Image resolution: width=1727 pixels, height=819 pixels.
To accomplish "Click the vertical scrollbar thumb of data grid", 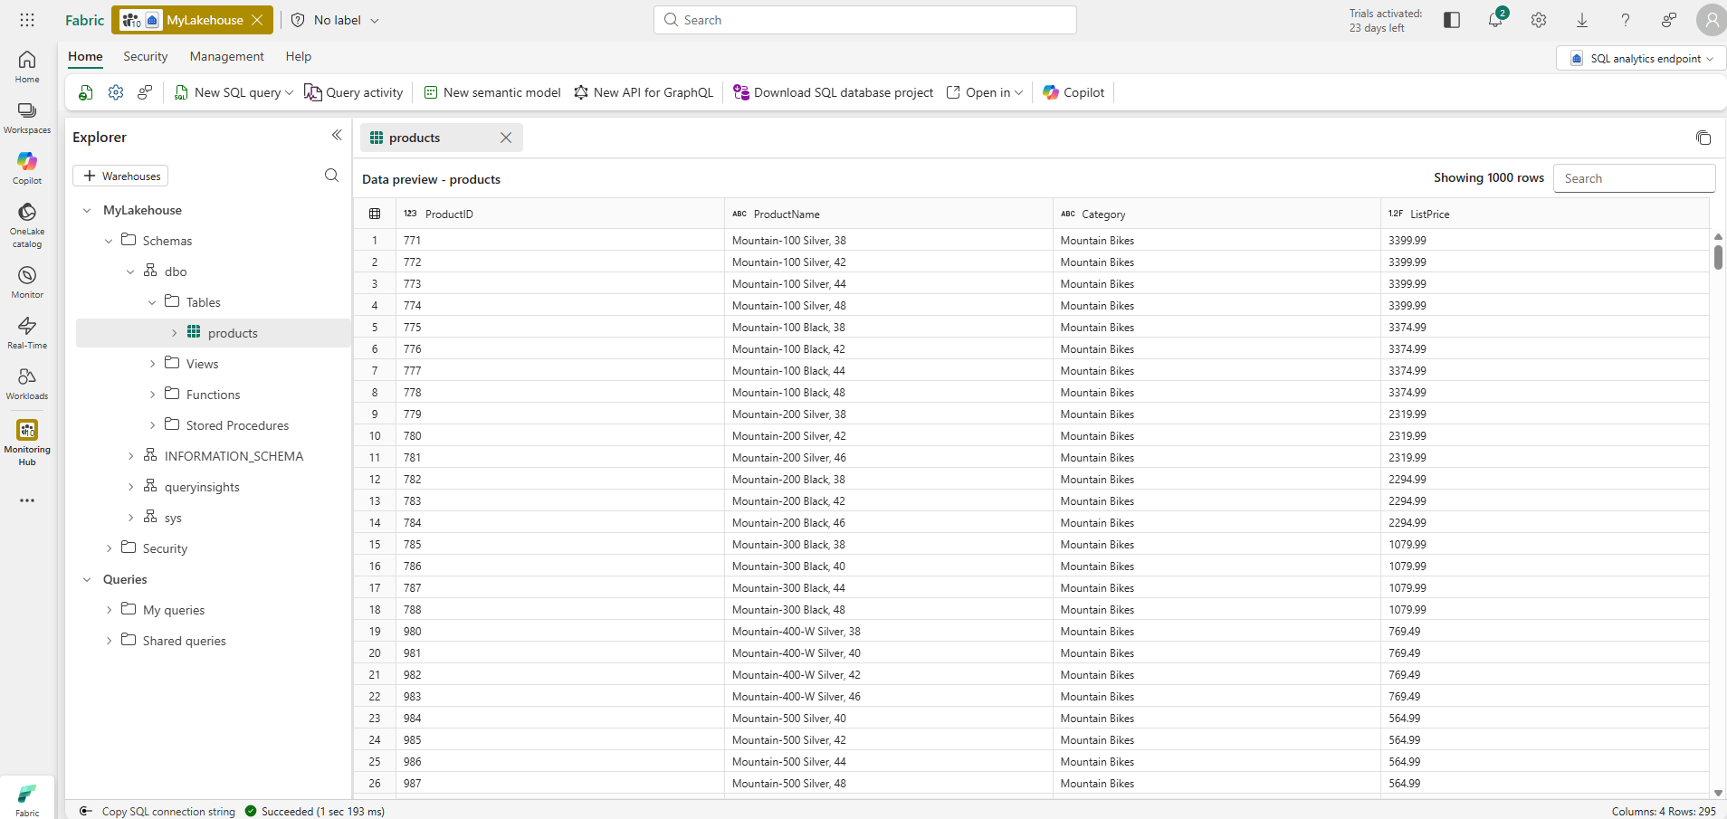I will (1718, 256).
